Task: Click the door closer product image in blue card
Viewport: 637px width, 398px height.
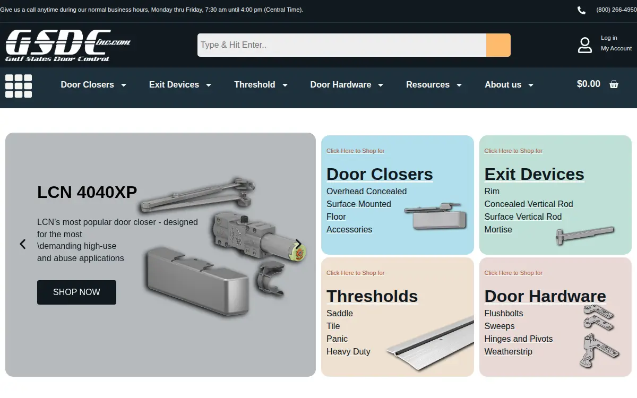Action: click(436, 215)
